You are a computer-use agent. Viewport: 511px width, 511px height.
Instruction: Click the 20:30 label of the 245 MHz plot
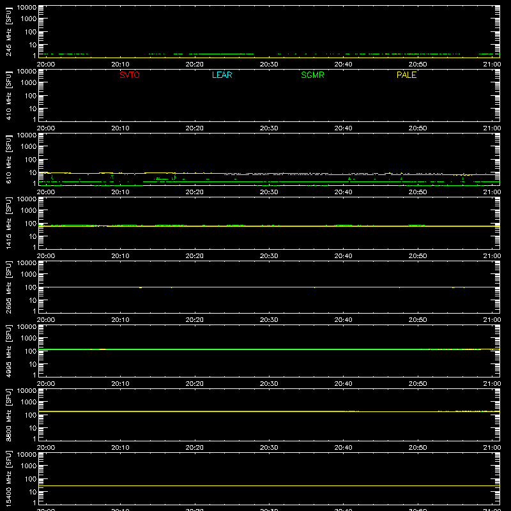269,65
